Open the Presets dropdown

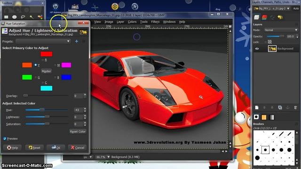click(x=43, y=41)
